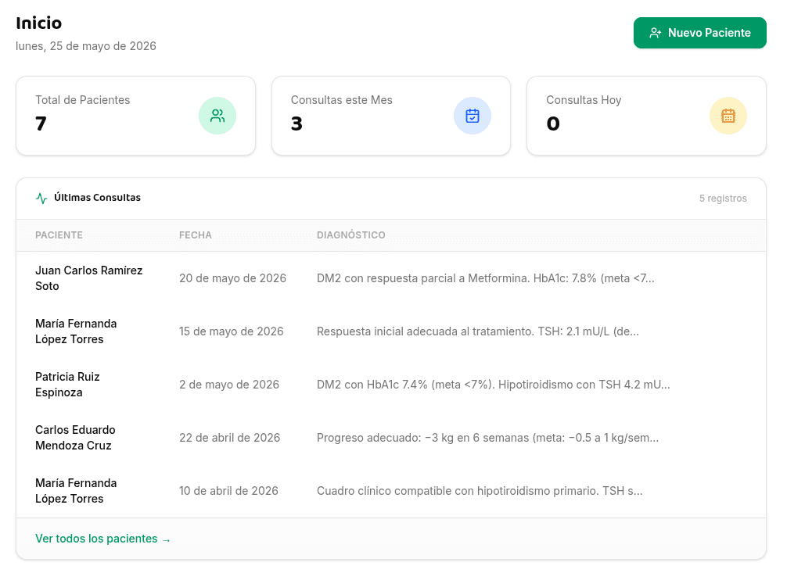Image resolution: width=787 pixels, height=573 pixels.
Task: Click the Inicio page title
Action: click(38, 23)
